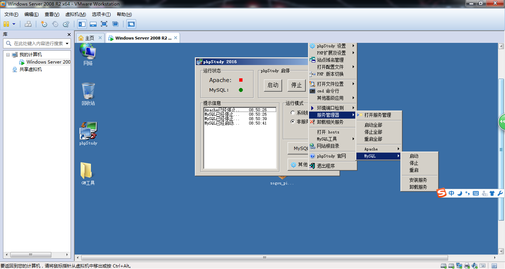Screen dimensions: 505x269
Task: Open phpStudy 官网 menu entry
Action: click(333, 156)
